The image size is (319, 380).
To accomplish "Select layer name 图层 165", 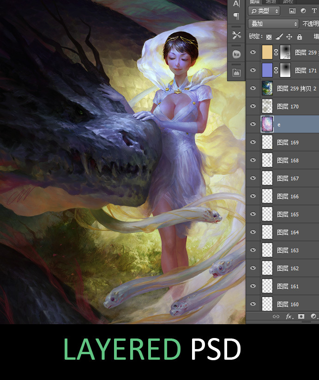I will pyautogui.click(x=288, y=214).
